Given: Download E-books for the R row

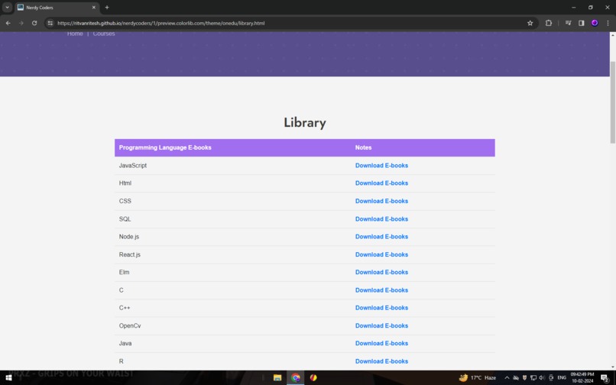Looking at the screenshot, I should [x=381, y=361].
